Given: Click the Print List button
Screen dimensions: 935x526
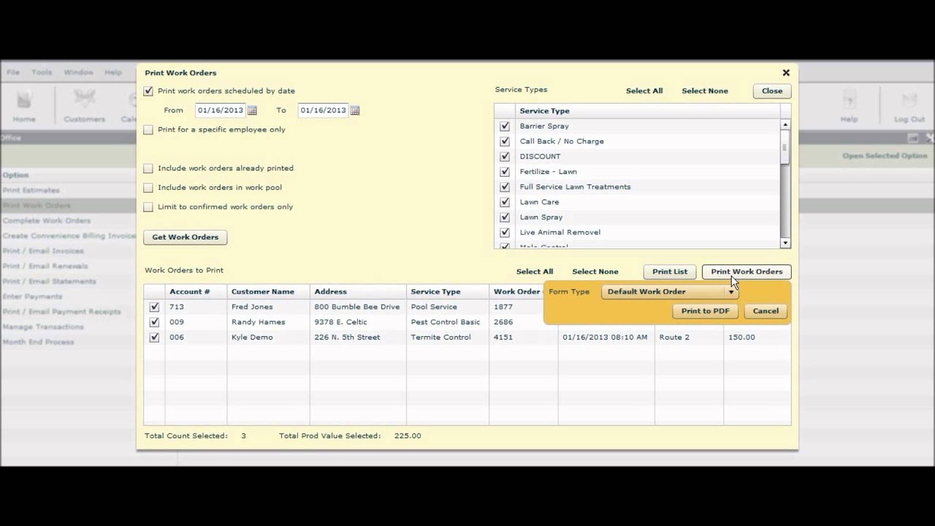Looking at the screenshot, I should click(x=670, y=272).
